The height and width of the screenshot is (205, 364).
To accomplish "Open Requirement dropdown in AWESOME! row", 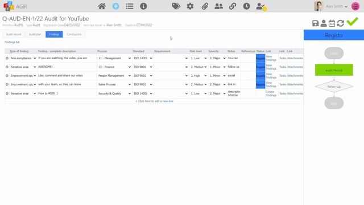I will 171,67.
